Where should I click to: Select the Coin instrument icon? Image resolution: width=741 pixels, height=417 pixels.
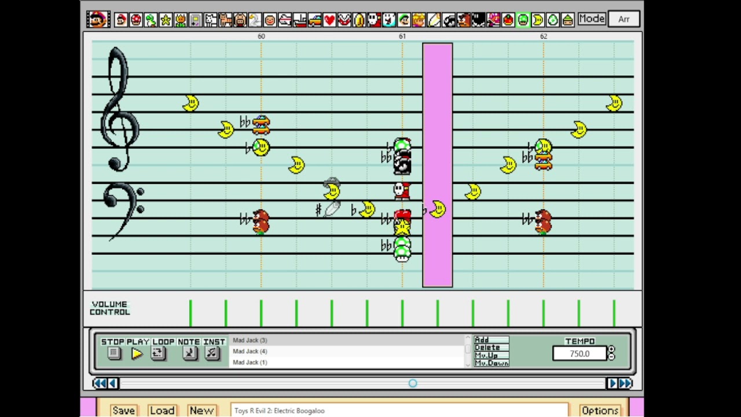pos(359,20)
